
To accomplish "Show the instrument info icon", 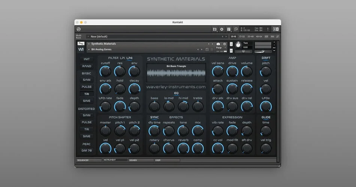I will 224,44.
